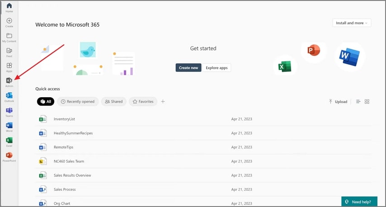This screenshot has height=207, width=386.
Task: Click the Excel file icon for InventoryList
Action: click(x=43, y=119)
